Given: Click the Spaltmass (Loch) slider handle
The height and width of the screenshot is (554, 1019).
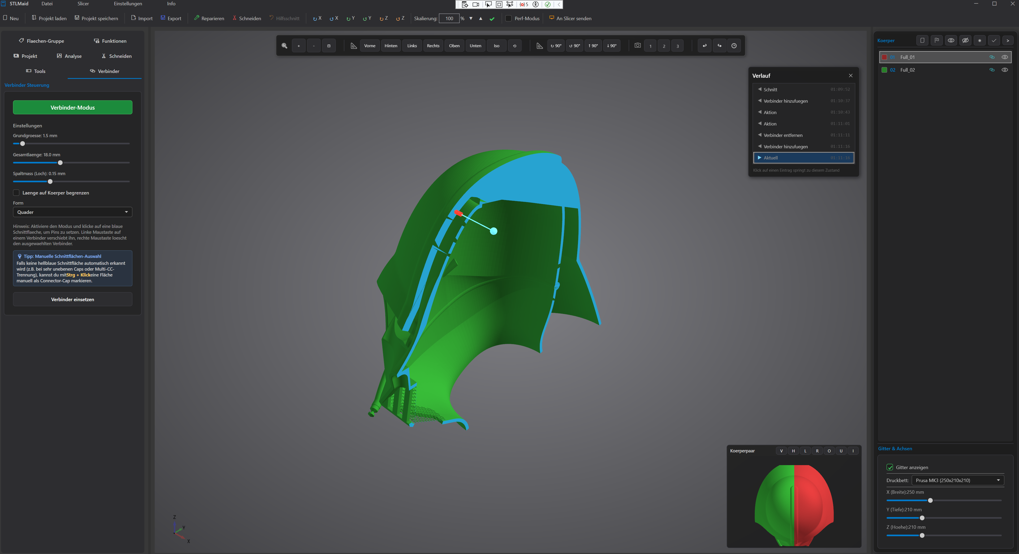Looking at the screenshot, I should (50, 181).
